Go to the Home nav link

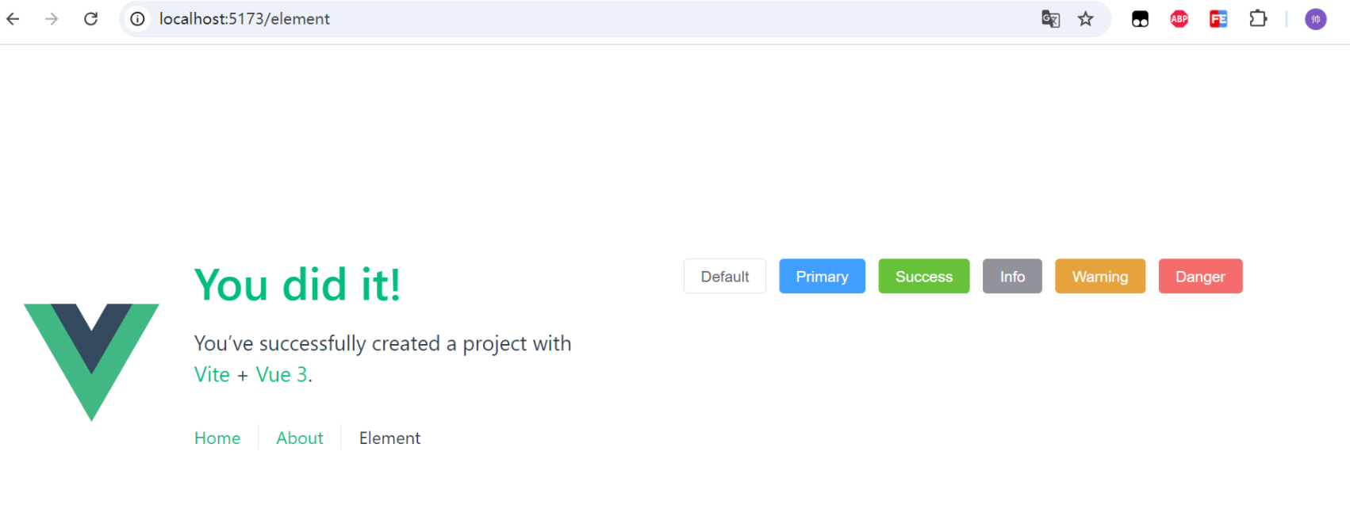coord(217,438)
